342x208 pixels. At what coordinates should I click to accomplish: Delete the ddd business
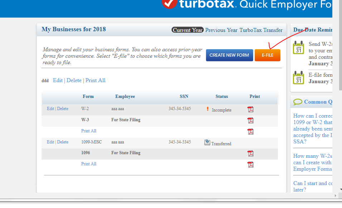(74, 80)
